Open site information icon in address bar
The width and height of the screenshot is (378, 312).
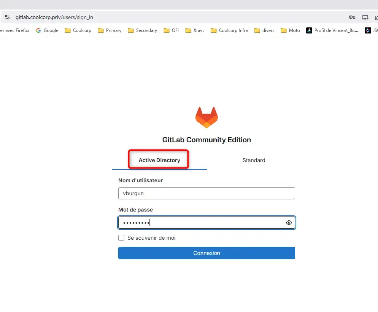pyautogui.click(x=7, y=17)
